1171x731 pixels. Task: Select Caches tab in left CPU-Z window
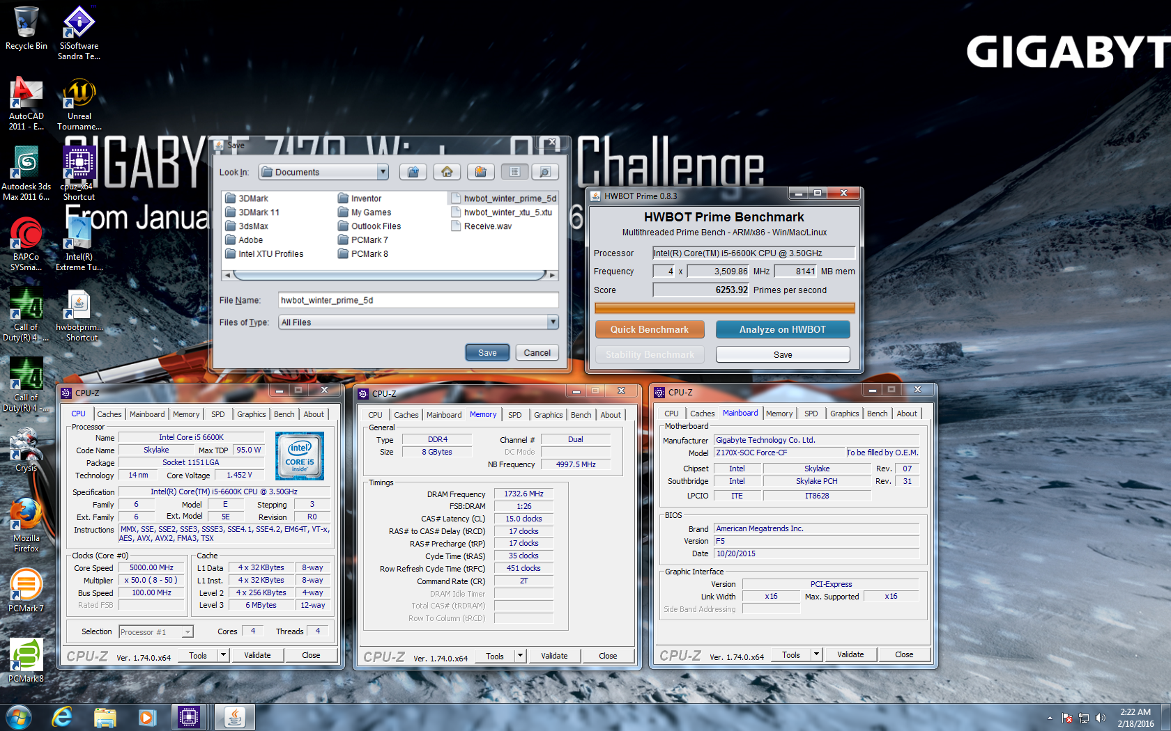coord(109,414)
